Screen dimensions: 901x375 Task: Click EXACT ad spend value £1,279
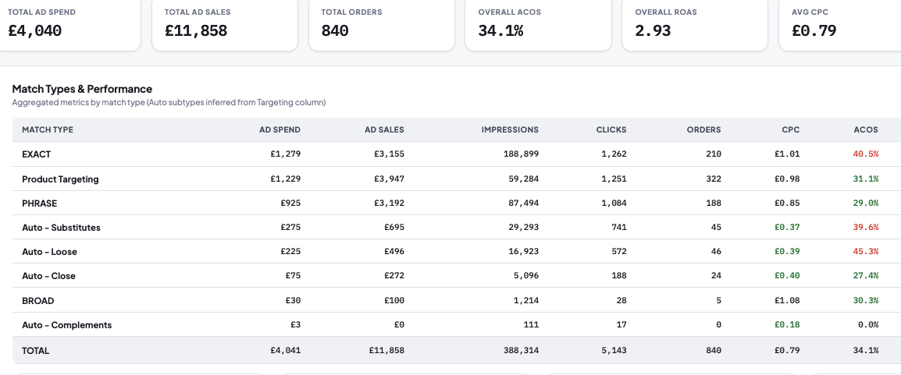coord(286,154)
